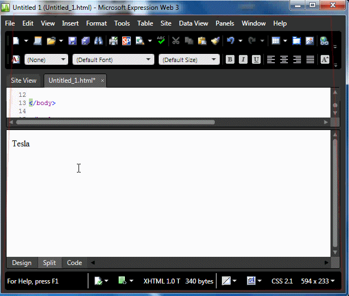Run the spelling check tool
Screen dimensions: 349x296
pyautogui.click(x=161, y=41)
